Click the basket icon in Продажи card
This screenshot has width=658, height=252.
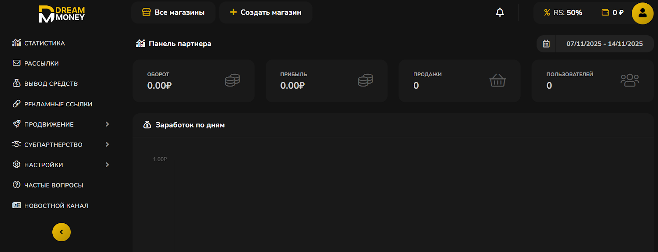click(x=497, y=80)
